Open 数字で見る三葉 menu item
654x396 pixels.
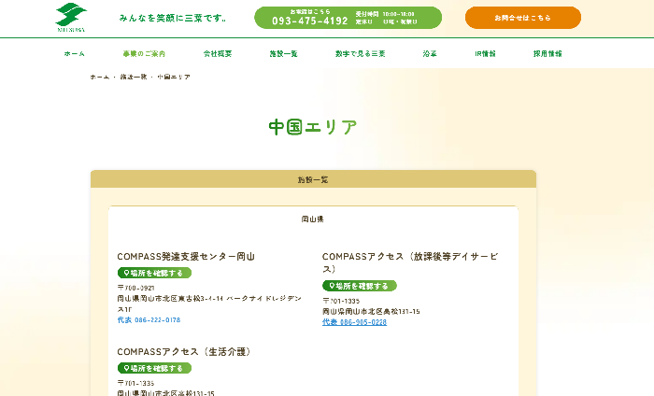[x=360, y=54]
